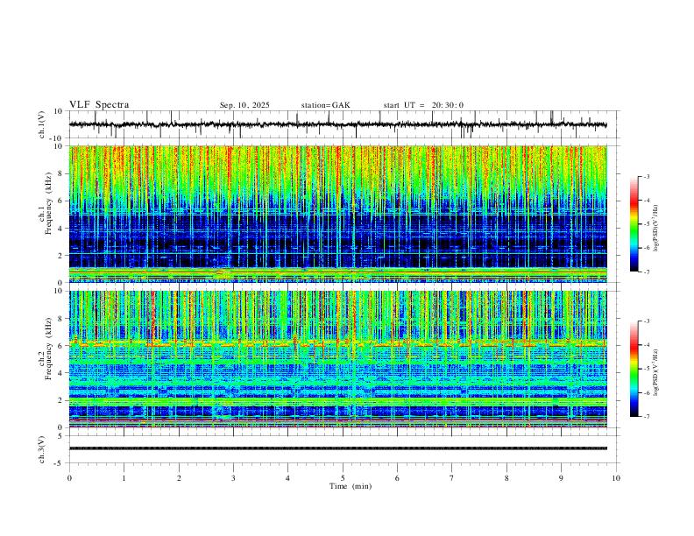The width and height of the screenshot is (694, 536).
Task: Click the "ch.3(V)" axis label
Action: 42,449
